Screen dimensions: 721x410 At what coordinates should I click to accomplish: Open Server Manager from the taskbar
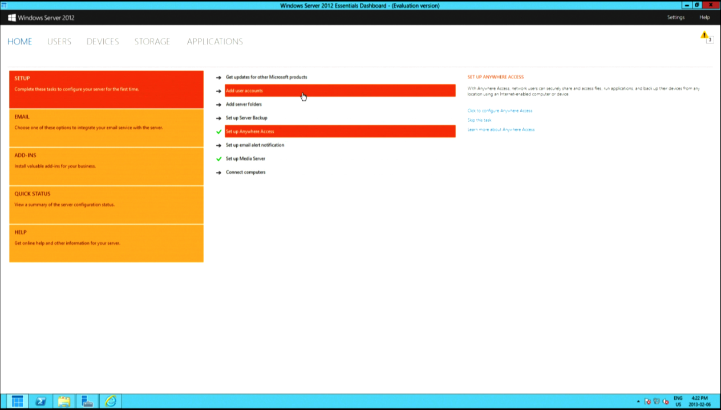coord(87,401)
